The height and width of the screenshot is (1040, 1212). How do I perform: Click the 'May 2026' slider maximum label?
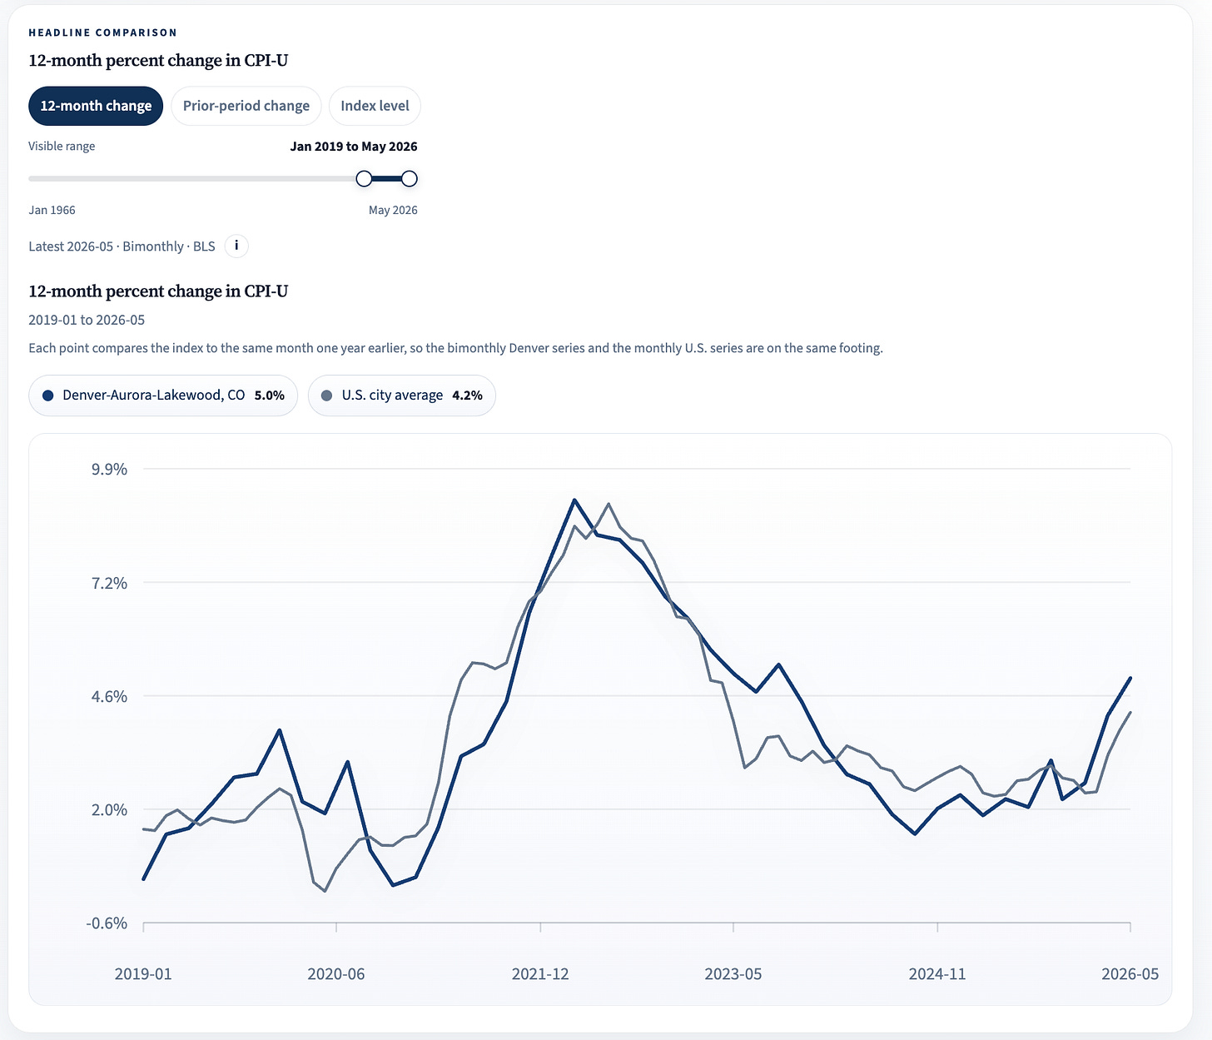393,210
